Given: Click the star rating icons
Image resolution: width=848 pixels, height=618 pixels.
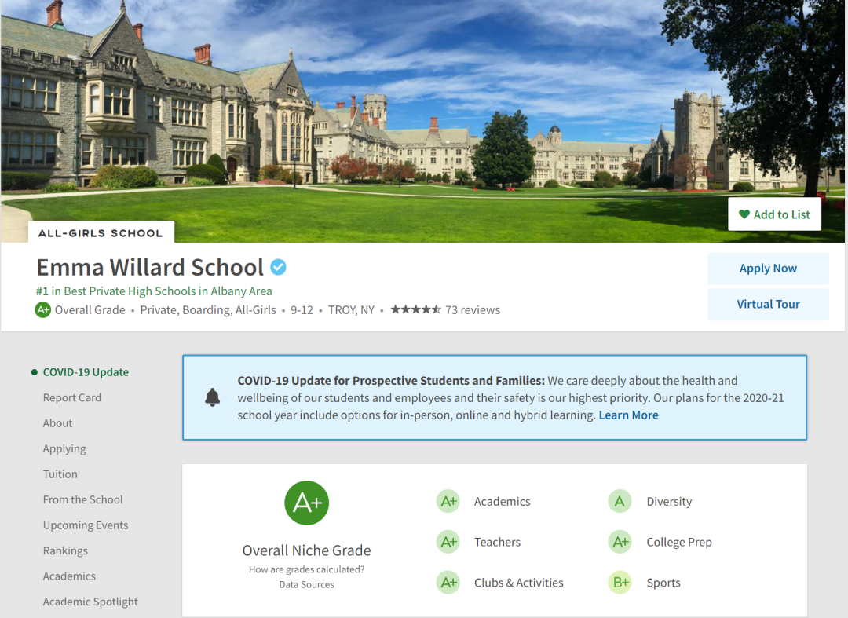Looking at the screenshot, I should (416, 309).
